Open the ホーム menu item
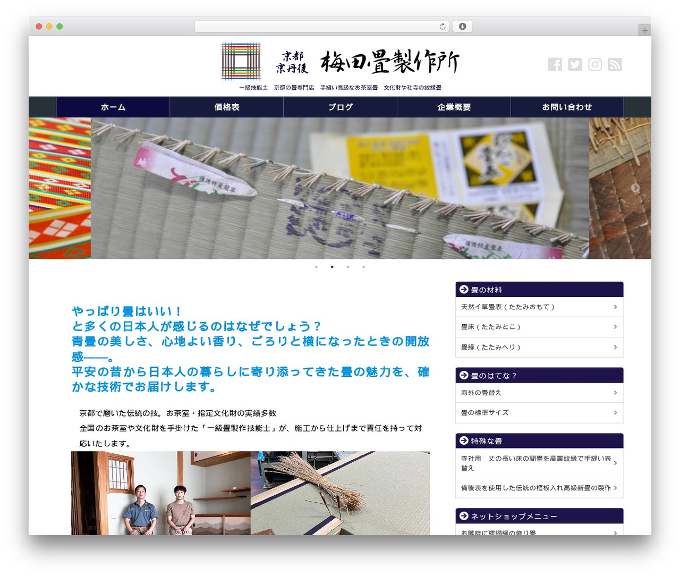This screenshot has width=680, height=576. tap(113, 107)
